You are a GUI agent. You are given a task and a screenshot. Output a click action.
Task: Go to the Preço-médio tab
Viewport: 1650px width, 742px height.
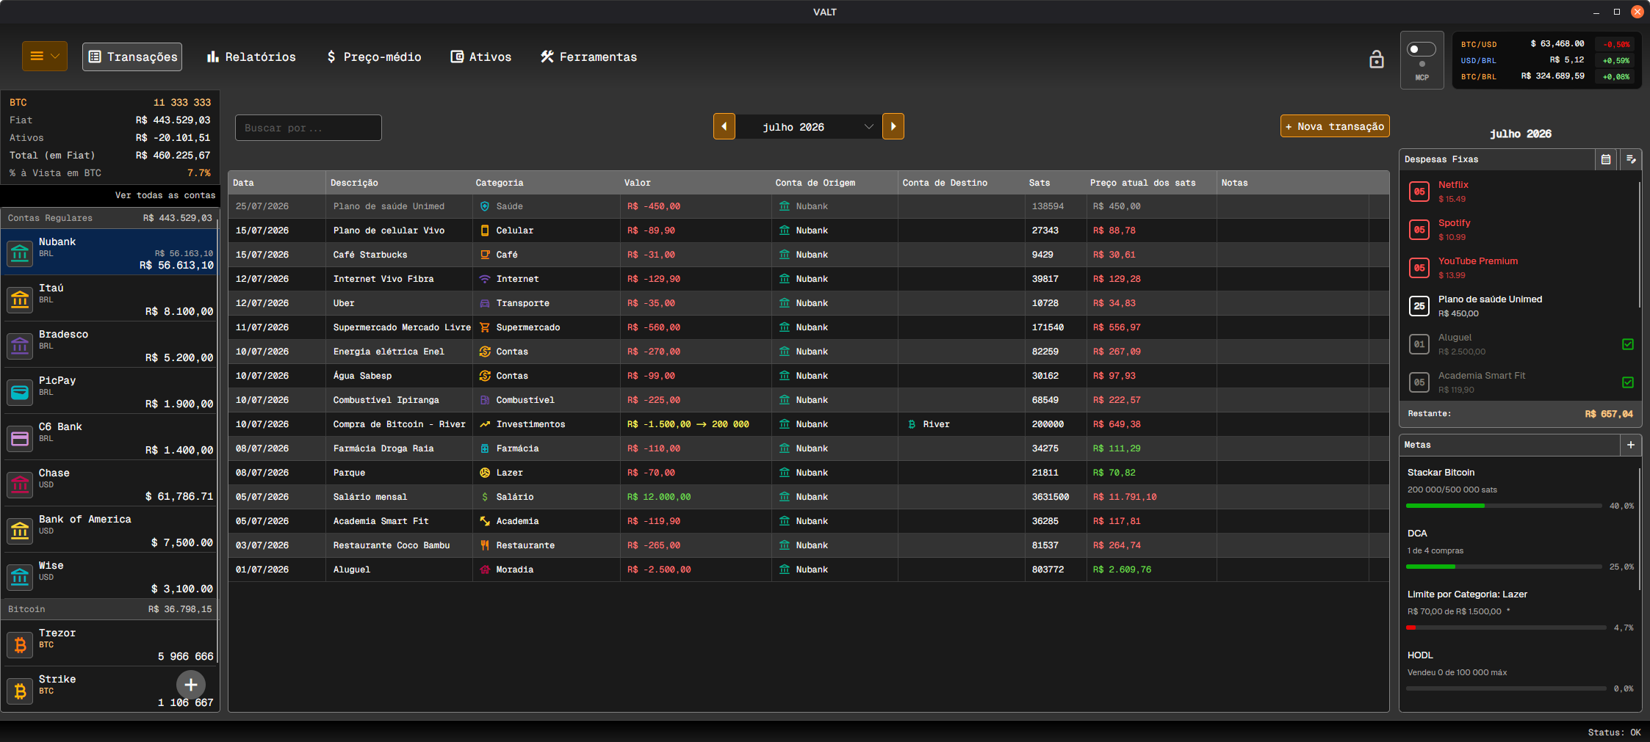[374, 57]
